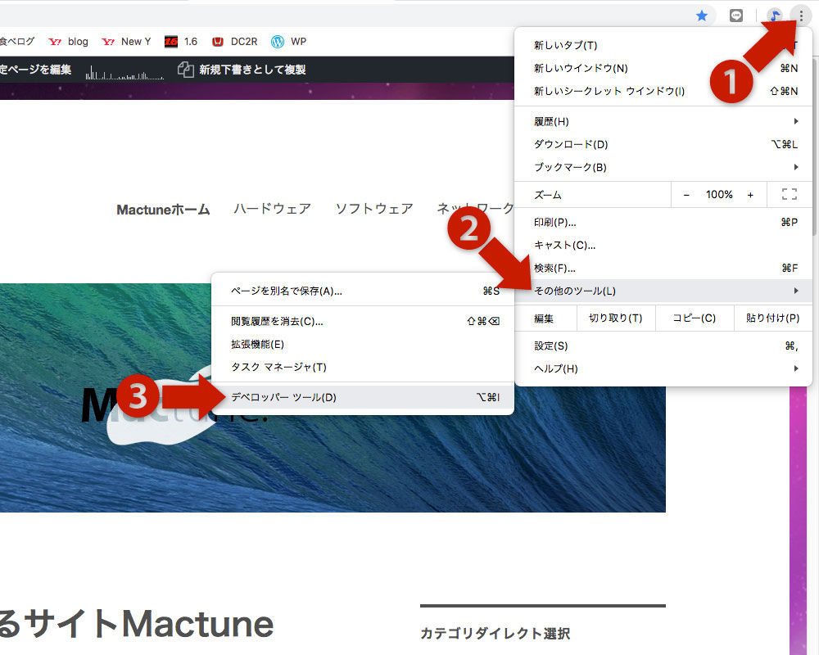This screenshot has height=655, width=819.
Task: Click the stats bar graph in admin bar
Action: tap(124, 72)
